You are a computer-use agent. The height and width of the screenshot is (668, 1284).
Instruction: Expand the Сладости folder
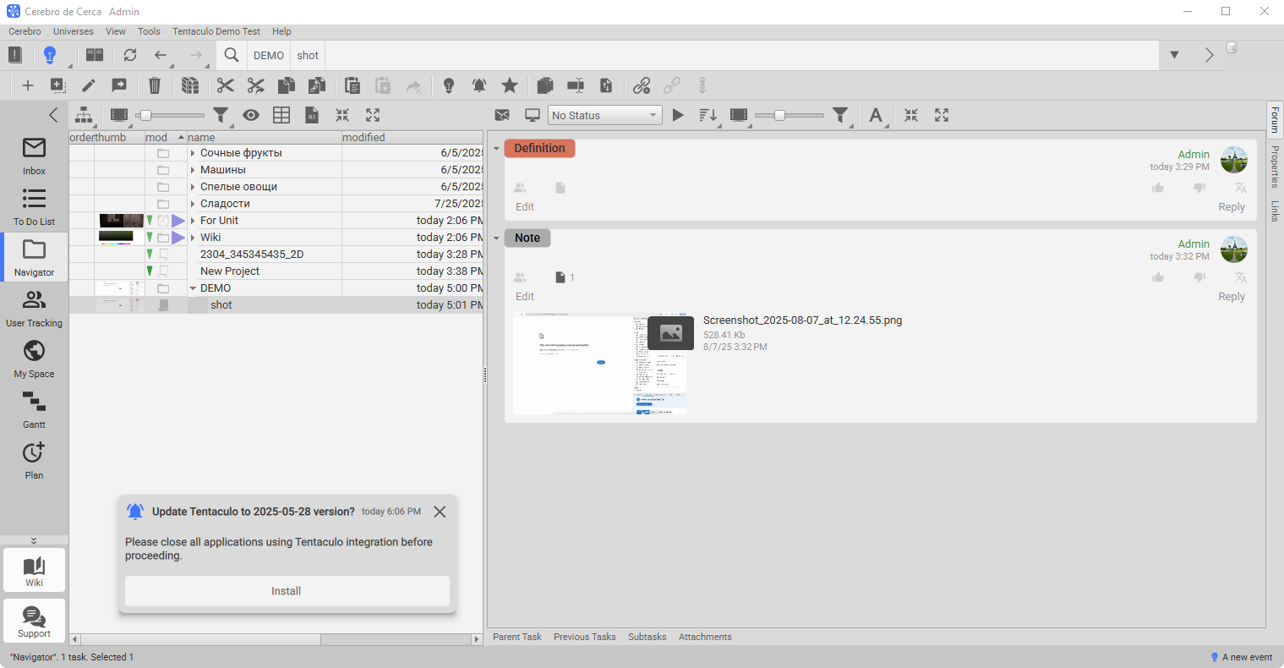click(x=193, y=204)
